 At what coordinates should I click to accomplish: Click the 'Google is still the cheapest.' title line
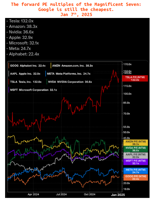tap(76, 9)
